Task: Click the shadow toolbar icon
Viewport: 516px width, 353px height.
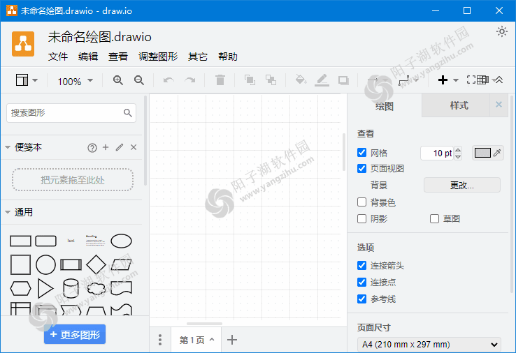Action: tap(343, 80)
